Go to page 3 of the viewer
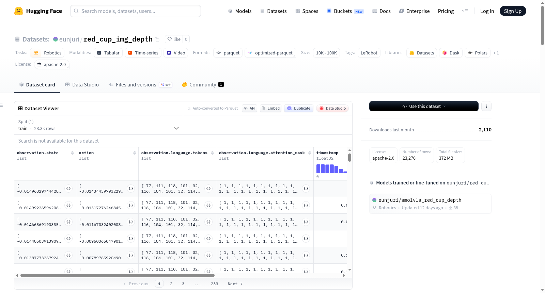The height and width of the screenshot is (293, 545). (183, 284)
